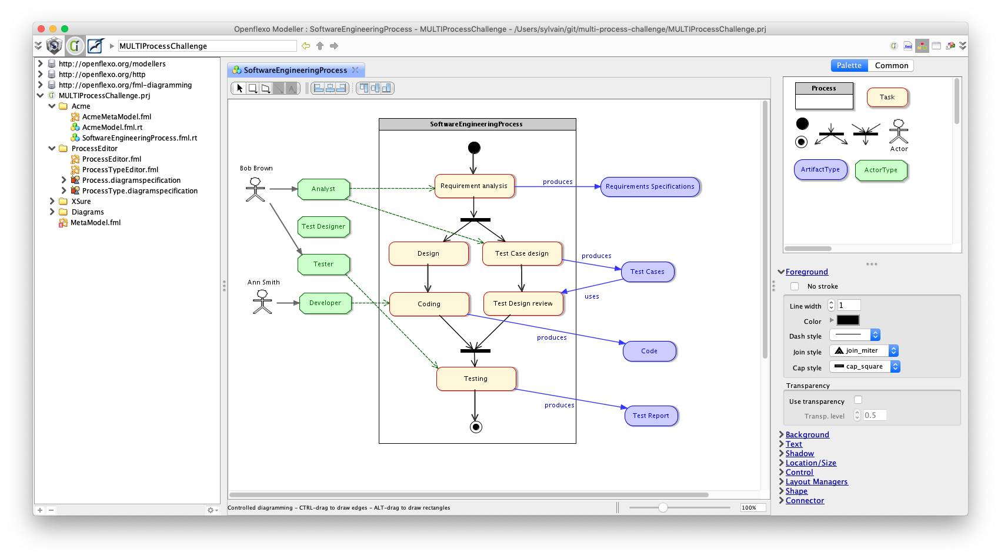Align selected shapes to the top

click(364, 88)
